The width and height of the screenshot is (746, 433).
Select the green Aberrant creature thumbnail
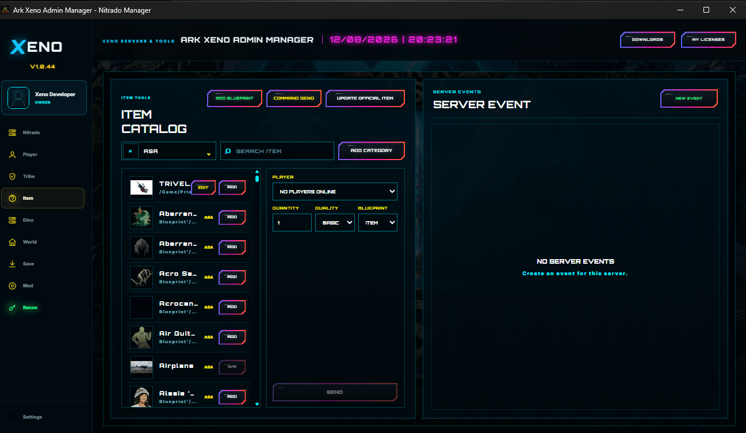tap(141, 217)
